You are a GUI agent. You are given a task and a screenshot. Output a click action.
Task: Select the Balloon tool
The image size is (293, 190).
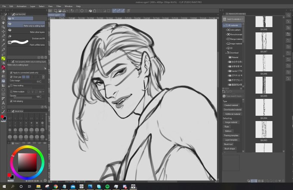(x=3, y=107)
